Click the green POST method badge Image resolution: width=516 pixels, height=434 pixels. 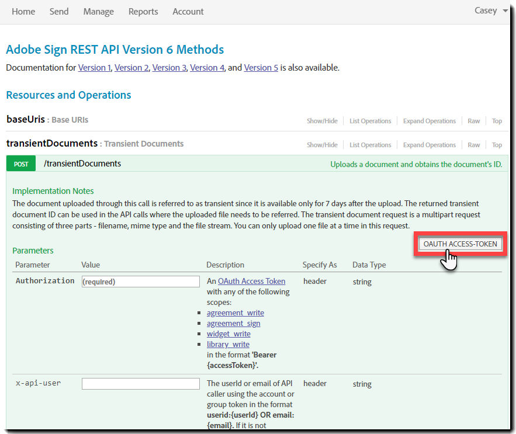click(x=21, y=164)
